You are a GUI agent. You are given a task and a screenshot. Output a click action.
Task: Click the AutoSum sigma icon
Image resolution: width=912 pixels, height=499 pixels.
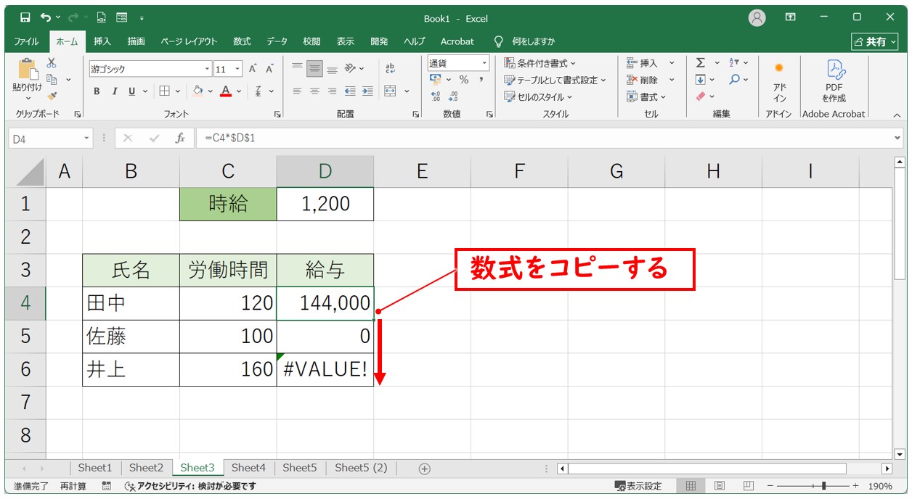[700, 63]
